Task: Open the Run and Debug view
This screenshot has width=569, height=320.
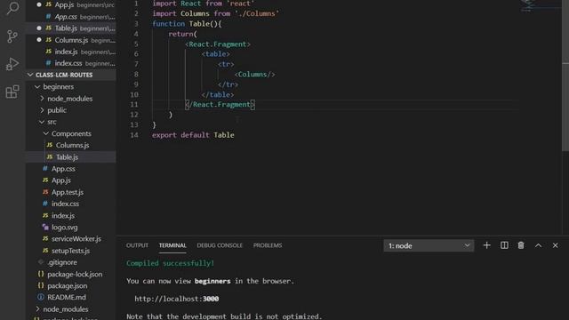Action: pos(12,64)
